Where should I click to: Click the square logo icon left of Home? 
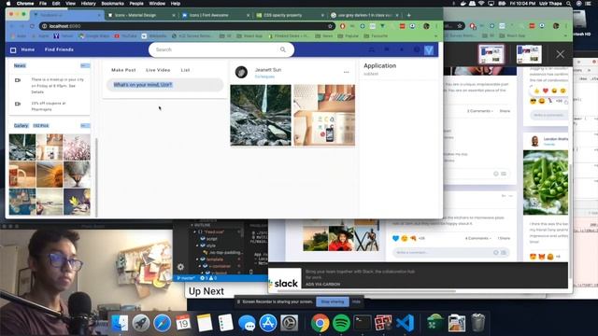[x=13, y=49]
